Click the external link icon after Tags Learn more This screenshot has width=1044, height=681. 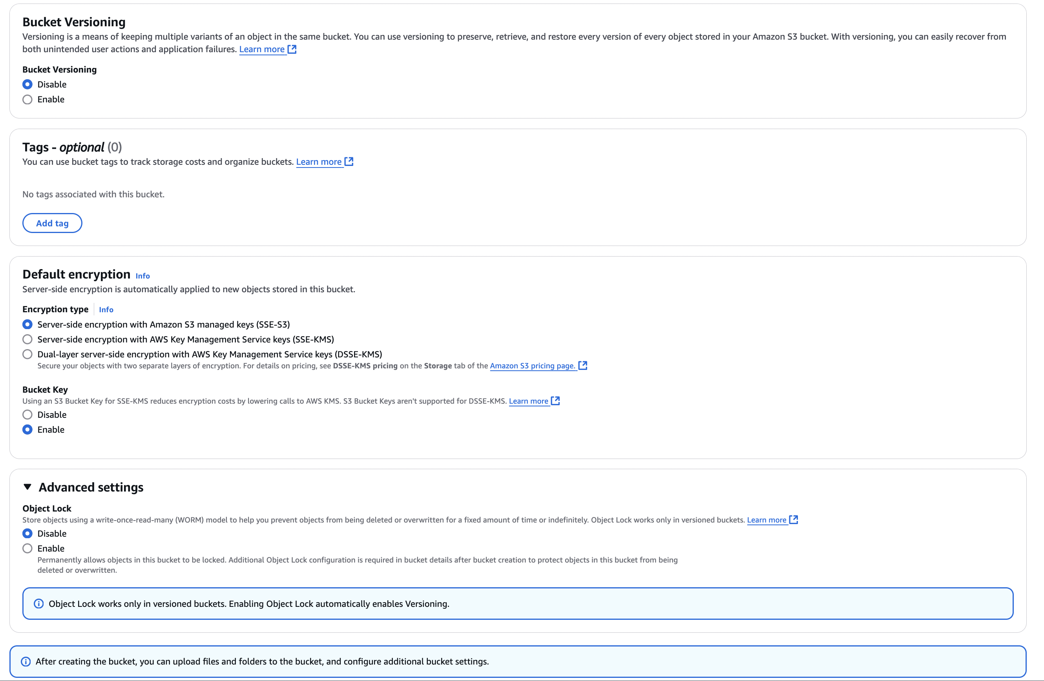(x=349, y=161)
